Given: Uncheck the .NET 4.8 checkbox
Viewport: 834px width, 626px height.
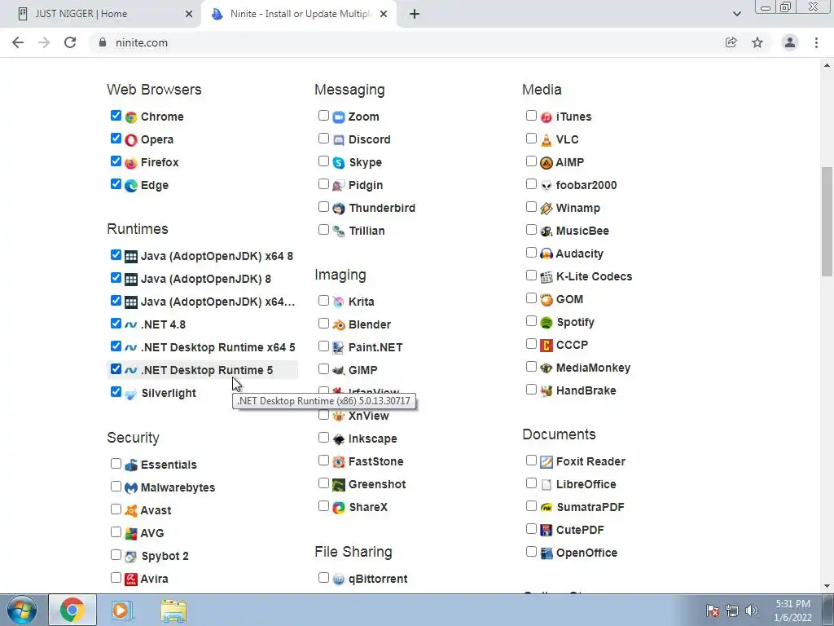Looking at the screenshot, I should coord(116,323).
